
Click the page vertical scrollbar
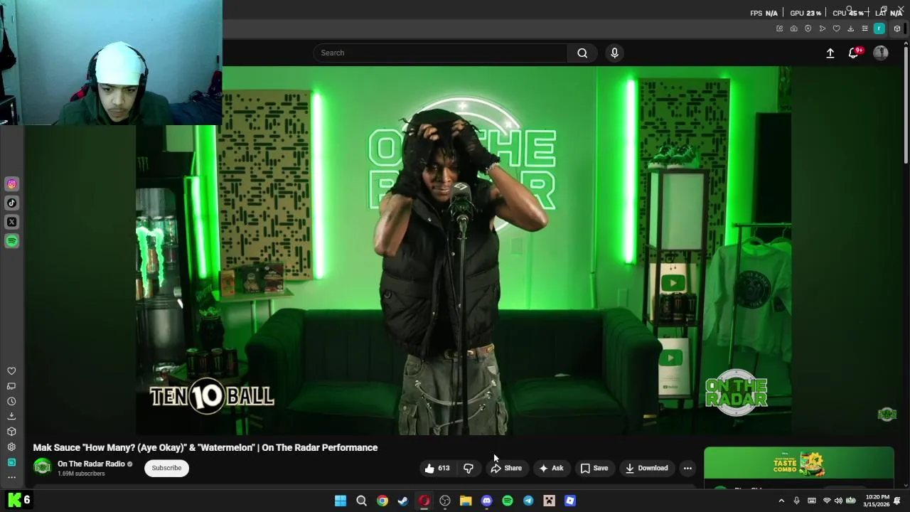click(x=906, y=107)
